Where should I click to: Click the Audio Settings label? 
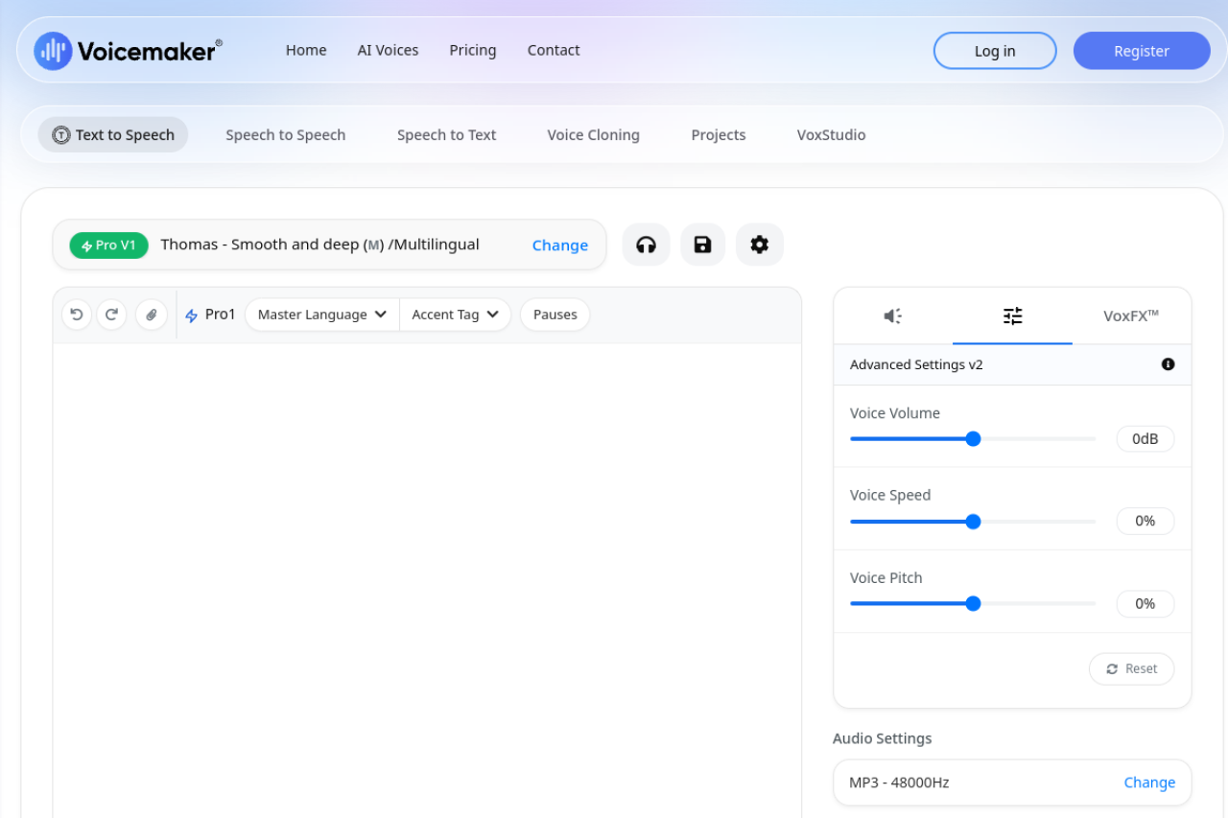click(x=883, y=738)
